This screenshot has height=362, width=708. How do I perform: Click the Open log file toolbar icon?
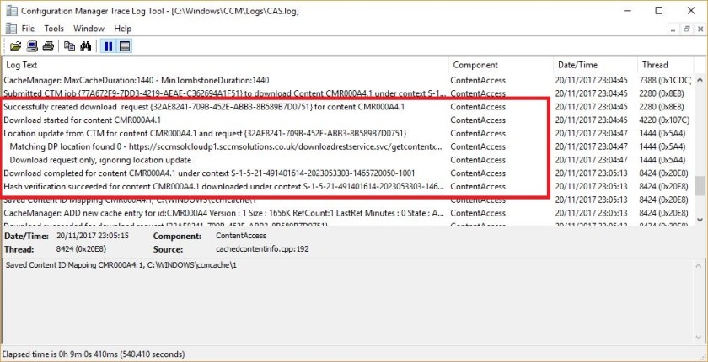click(15, 46)
